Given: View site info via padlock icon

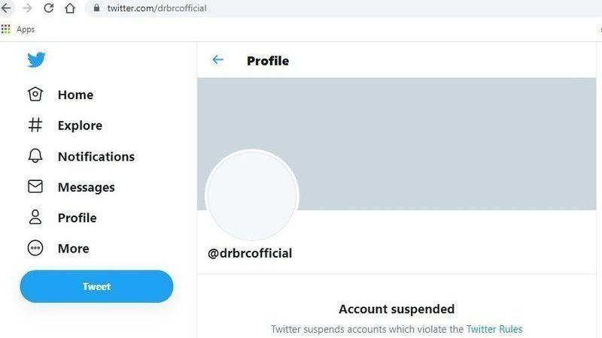Looking at the screenshot, I should click(96, 8).
